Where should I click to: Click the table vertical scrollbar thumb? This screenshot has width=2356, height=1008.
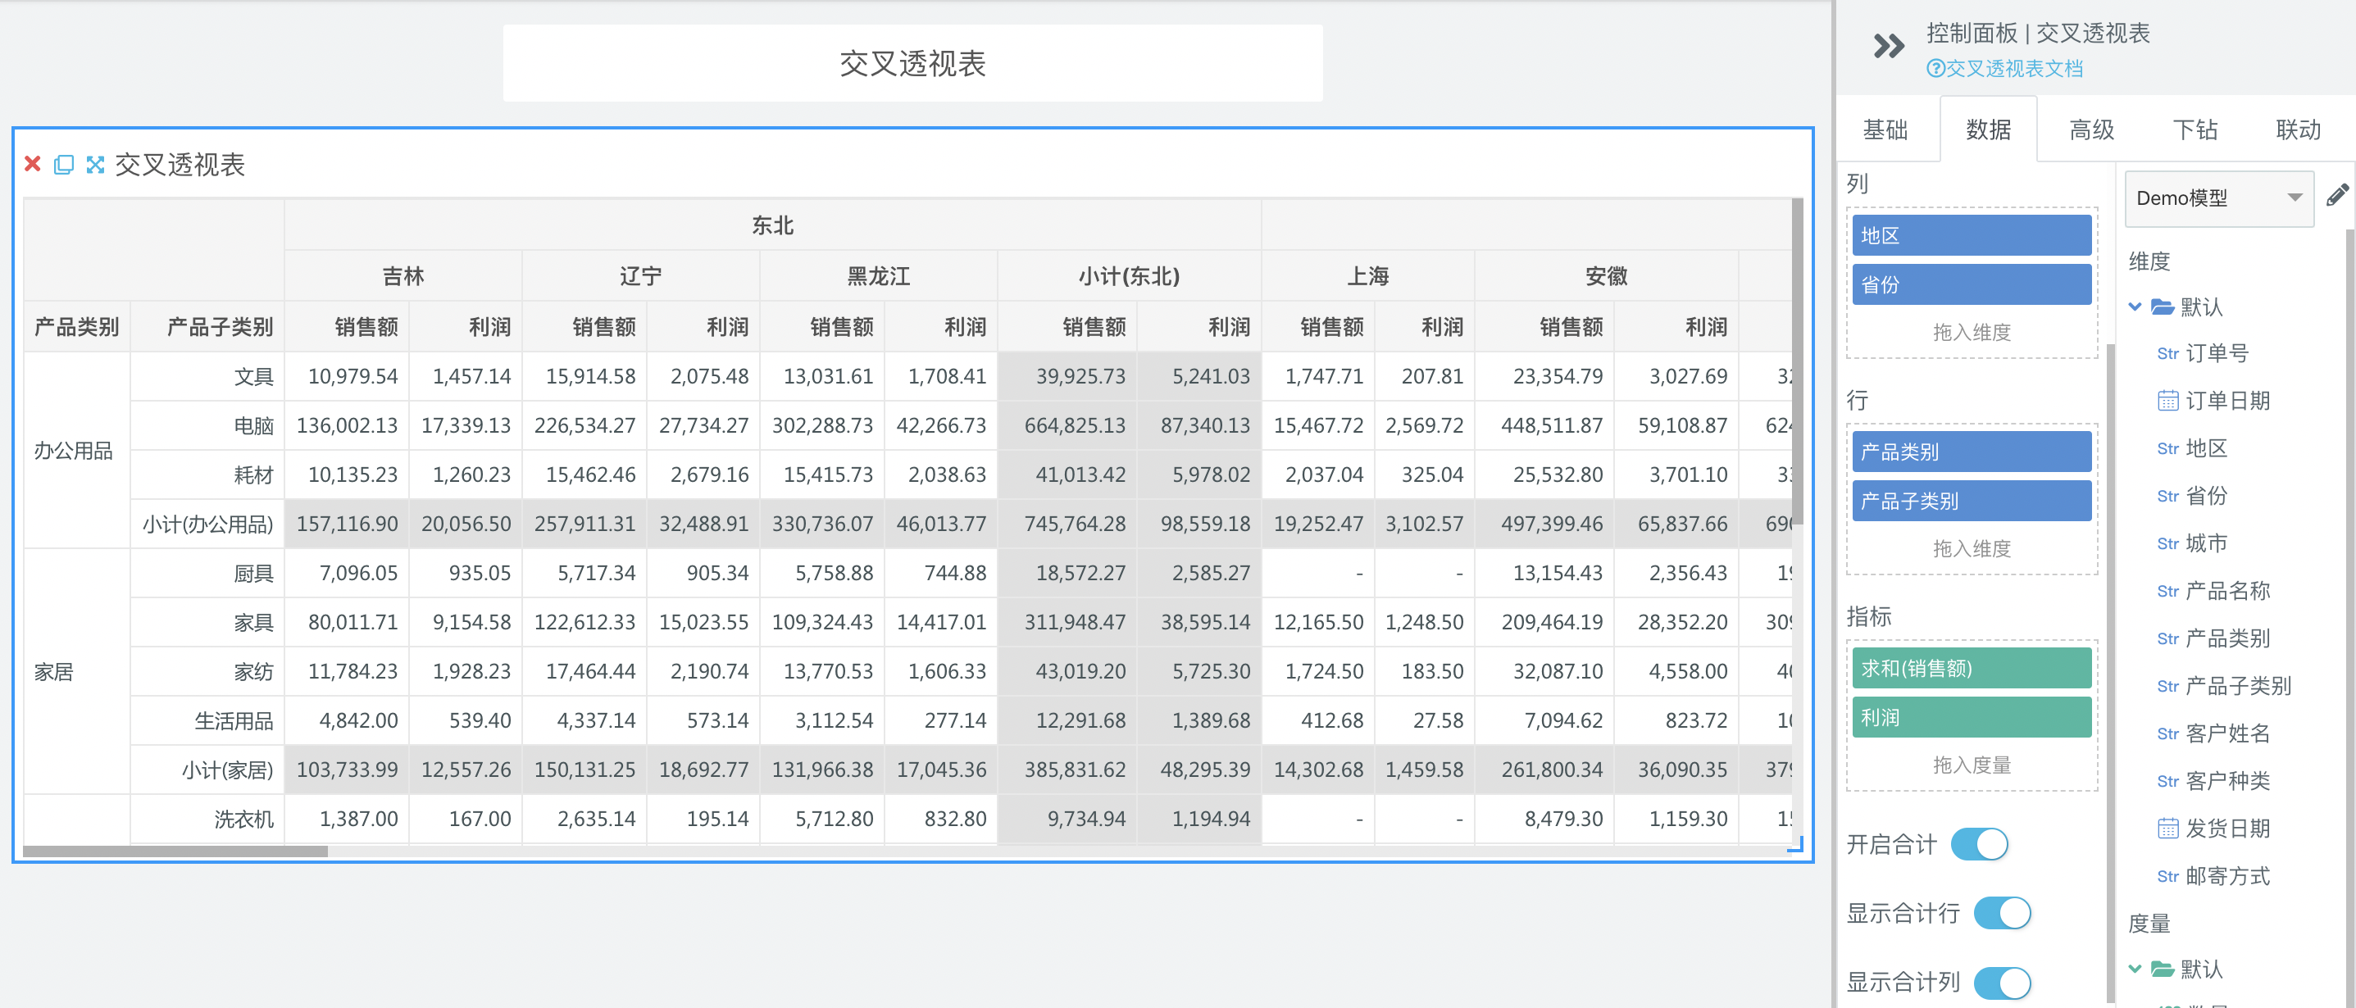(x=1797, y=361)
